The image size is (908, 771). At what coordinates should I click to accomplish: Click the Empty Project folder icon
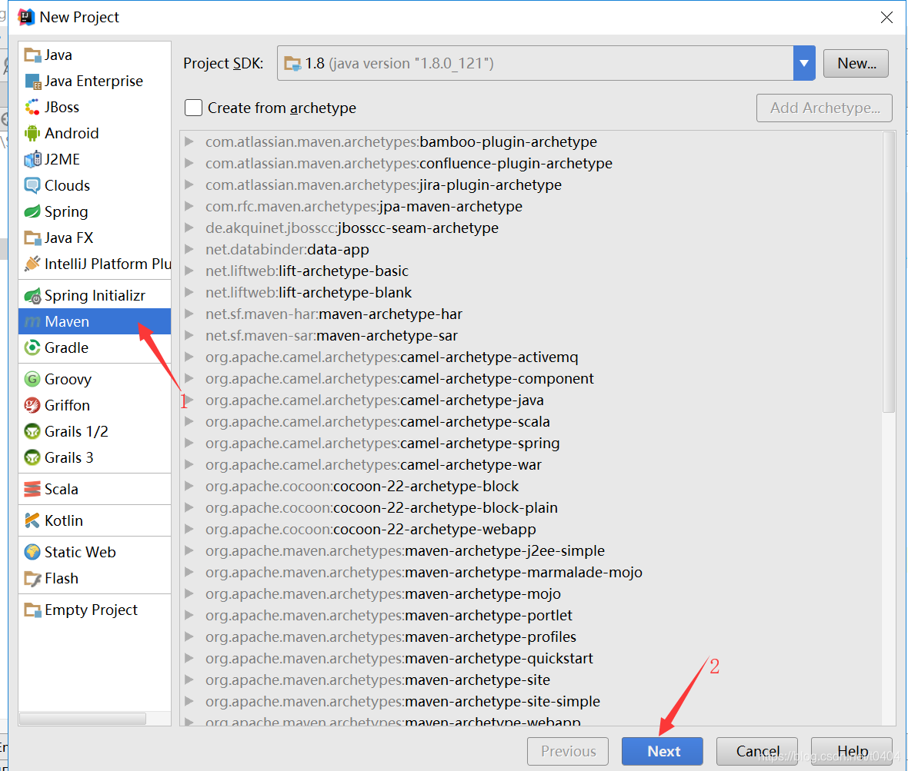click(32, 610)
